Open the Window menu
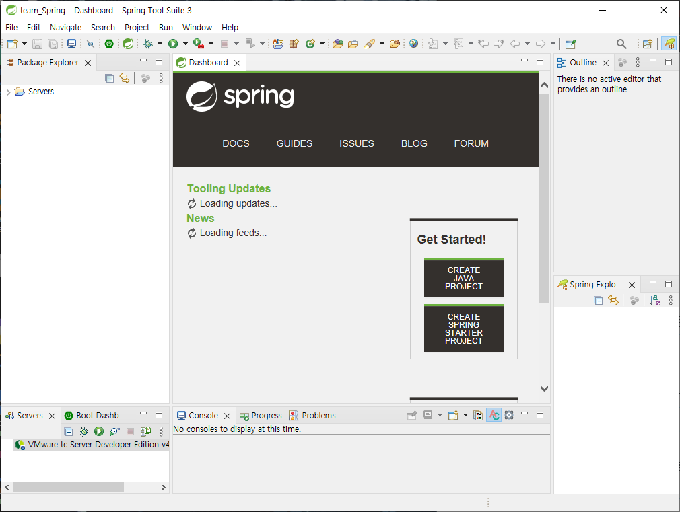The image size is (680, 512). tap(197, 28)
